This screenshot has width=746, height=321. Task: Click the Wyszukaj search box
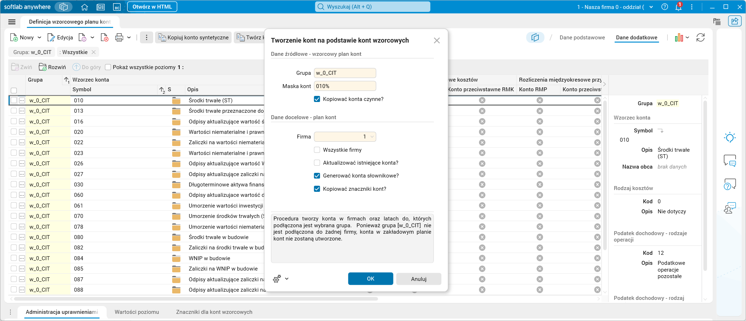[x=373, y=7]
